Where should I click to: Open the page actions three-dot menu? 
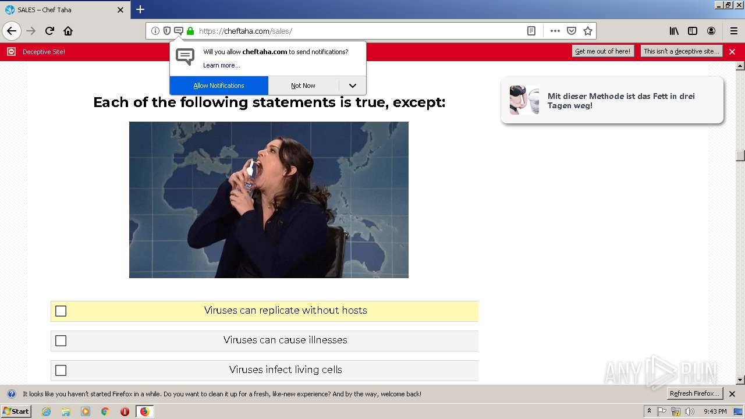555,31
